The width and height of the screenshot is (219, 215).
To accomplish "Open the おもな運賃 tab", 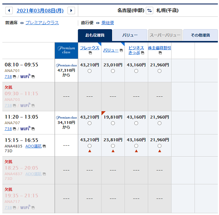I will (95, 35).
